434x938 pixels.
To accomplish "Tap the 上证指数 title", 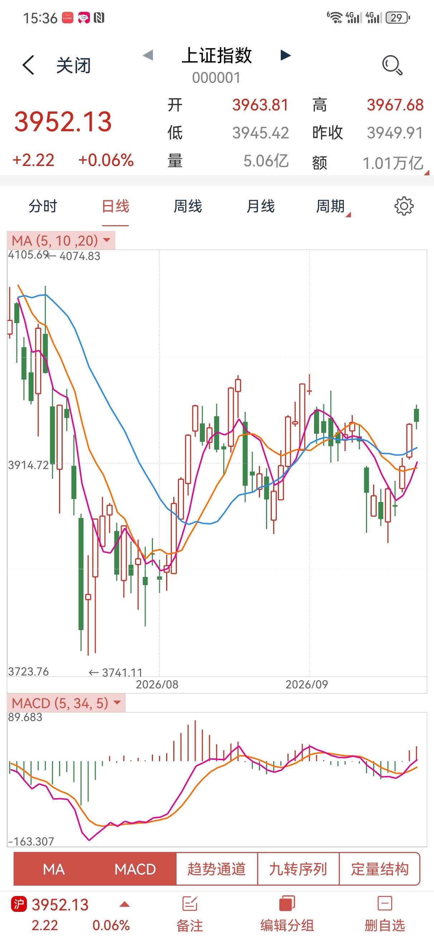I will (x=216, y=55).
